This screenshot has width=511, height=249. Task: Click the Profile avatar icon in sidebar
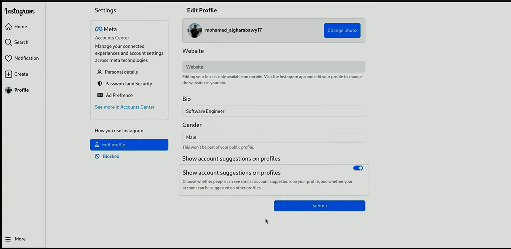coord(8,90)
